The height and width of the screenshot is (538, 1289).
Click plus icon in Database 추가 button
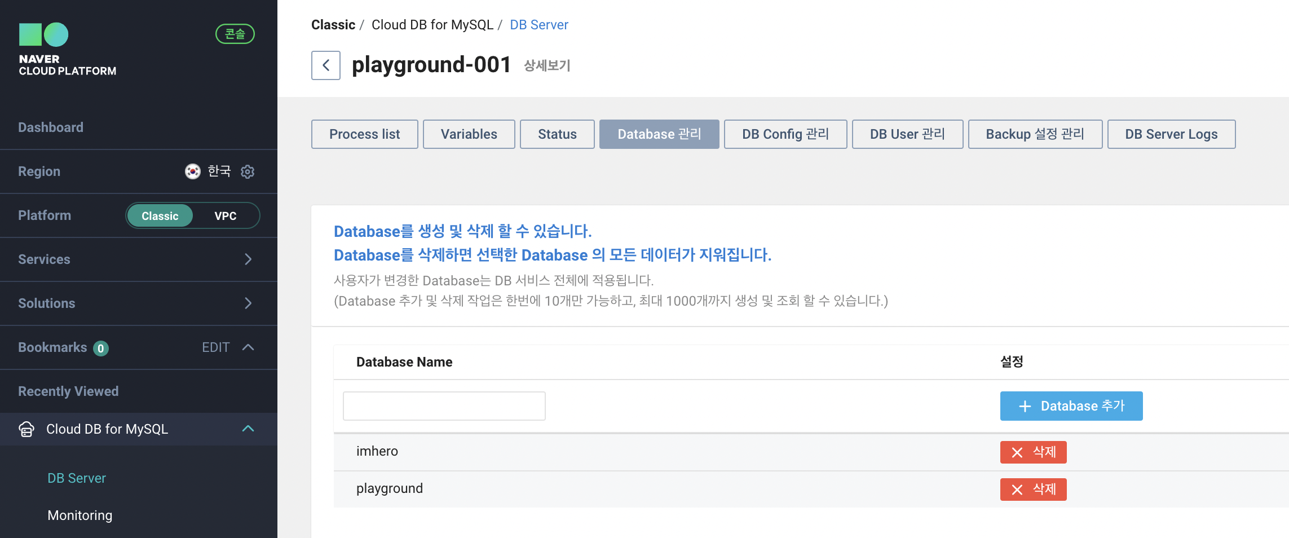click(1025, 406)
